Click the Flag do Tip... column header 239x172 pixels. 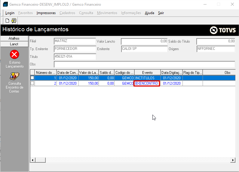[x=192, y=72]
